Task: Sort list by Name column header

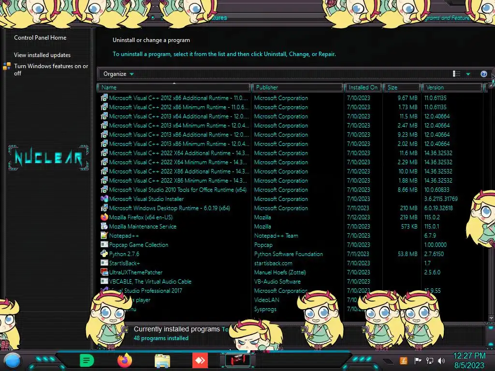Action: tap(174, 87)
